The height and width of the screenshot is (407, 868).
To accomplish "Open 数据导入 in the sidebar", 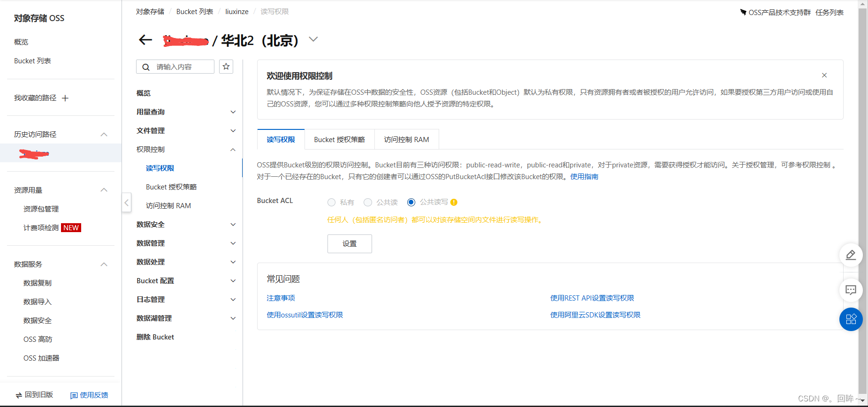I will pyautogui.click(x=38, y=302).
